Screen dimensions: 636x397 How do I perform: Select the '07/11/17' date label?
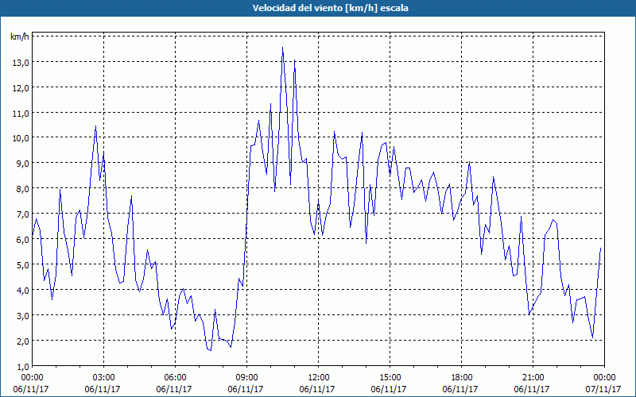pos(603,389)
